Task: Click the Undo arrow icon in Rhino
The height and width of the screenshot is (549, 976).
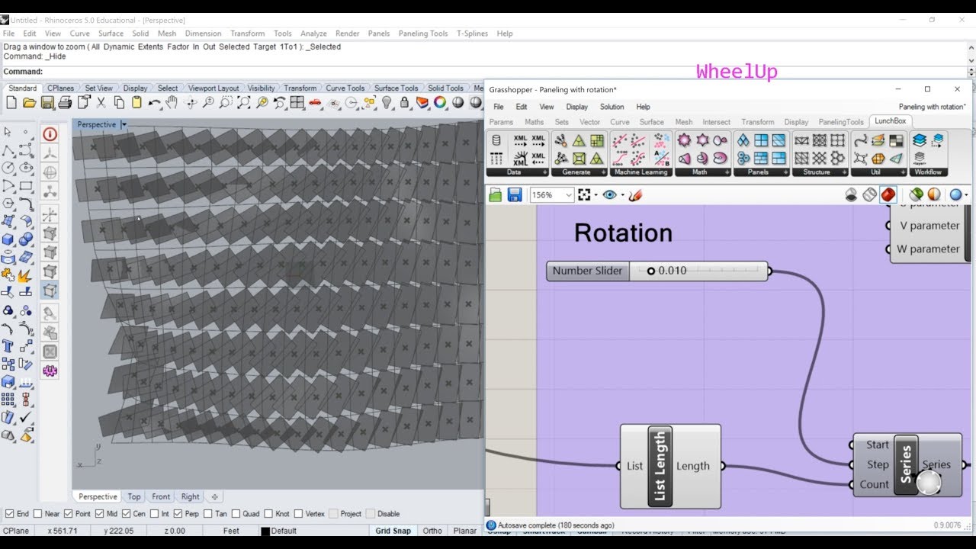Action: coord(155,102)
